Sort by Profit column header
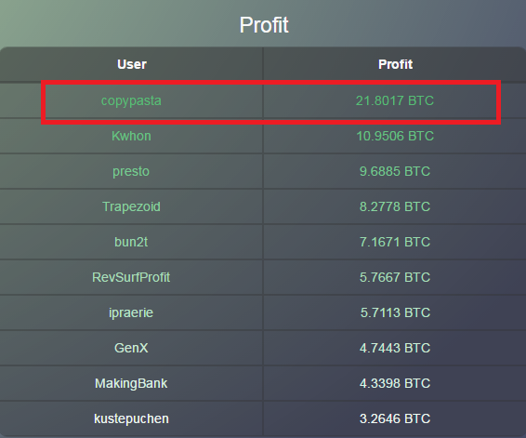Image resolution: width=526 pixels, height=438 pixels. coord(396,64)
